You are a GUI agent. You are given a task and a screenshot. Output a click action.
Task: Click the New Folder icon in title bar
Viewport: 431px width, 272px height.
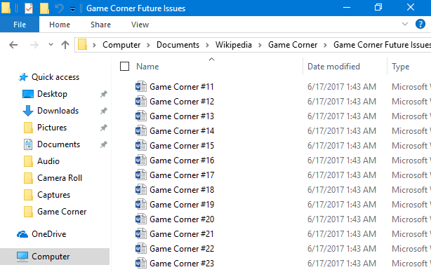(x=44, y=8)
